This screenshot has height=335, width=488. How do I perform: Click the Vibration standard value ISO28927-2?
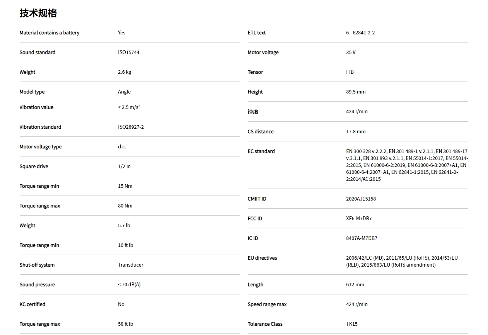tap(131, 127)
